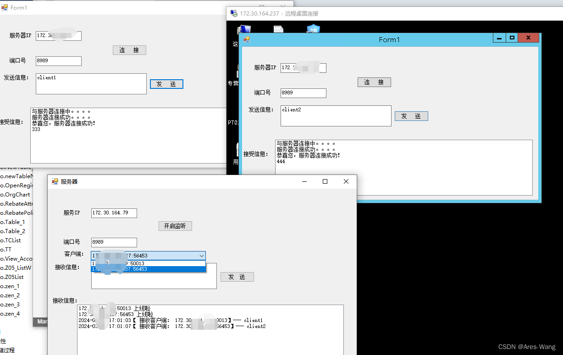Click the line 444 in remote Form1 log
Screen dimensions: 563x355
pyautogui.click(x=281, y=162)
